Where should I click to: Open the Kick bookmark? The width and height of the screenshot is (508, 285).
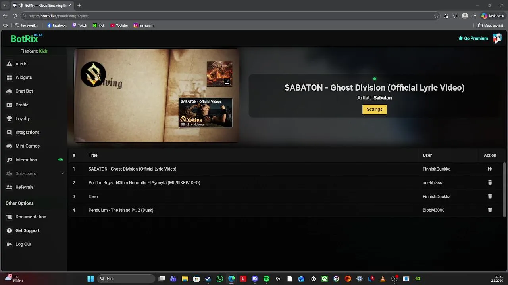click(x=99, y=25)
